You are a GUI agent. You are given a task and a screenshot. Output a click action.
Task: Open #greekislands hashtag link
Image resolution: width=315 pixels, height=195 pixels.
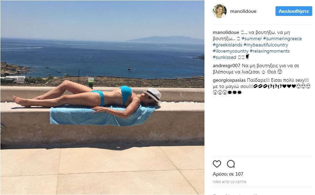(227, 45)
